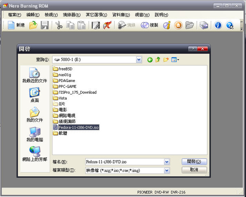Go to 我的電腦 My Computer place
Image resolution: width=246 pixels, height=197 pixels.
(35, 134)
